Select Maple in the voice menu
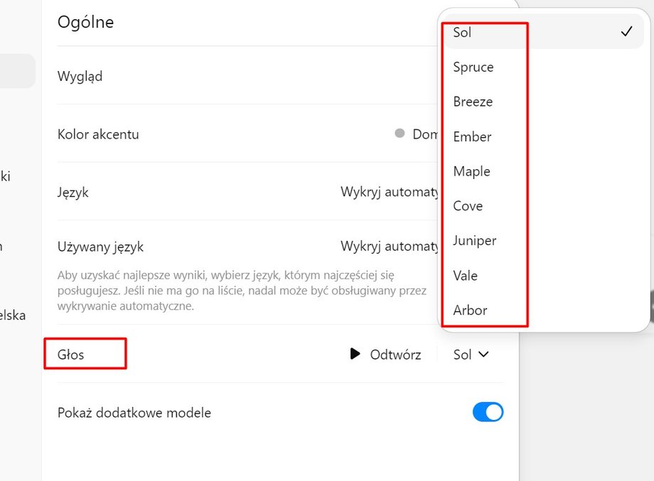654x481 pixels. 471,171
